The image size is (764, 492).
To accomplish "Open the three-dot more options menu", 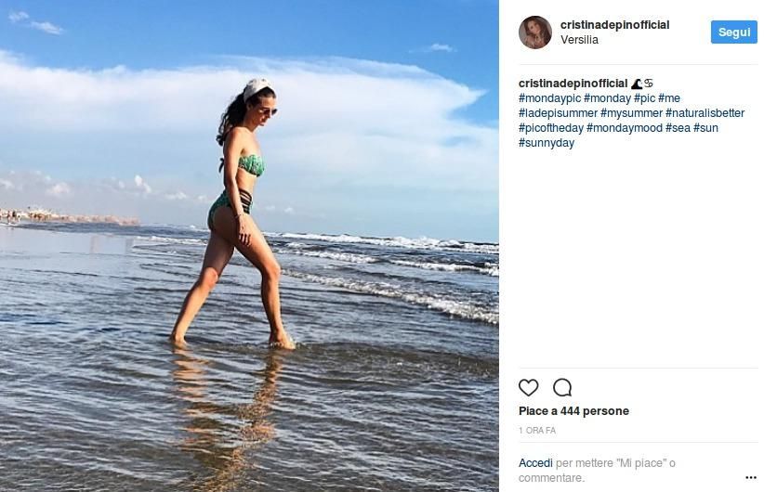I will [751, 478].
